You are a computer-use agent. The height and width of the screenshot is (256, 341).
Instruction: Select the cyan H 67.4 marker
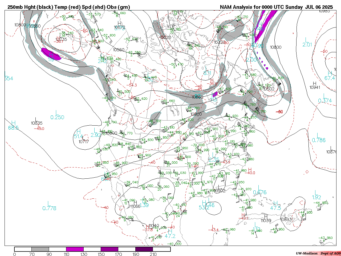(x=330, y=76)
